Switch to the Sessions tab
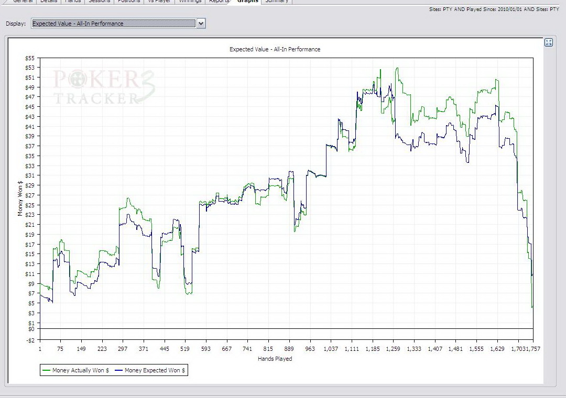Image resolution: width=566 pixels, height=398 pixels. tap(99, 2)
